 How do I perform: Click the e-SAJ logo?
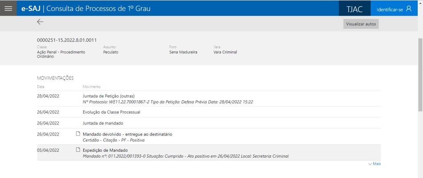[31, 9]
